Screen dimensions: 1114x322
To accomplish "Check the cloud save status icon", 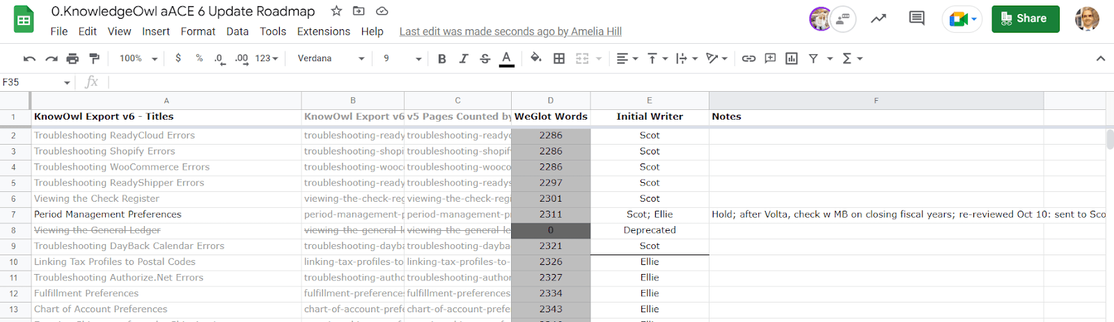I will tap(382, 10).
